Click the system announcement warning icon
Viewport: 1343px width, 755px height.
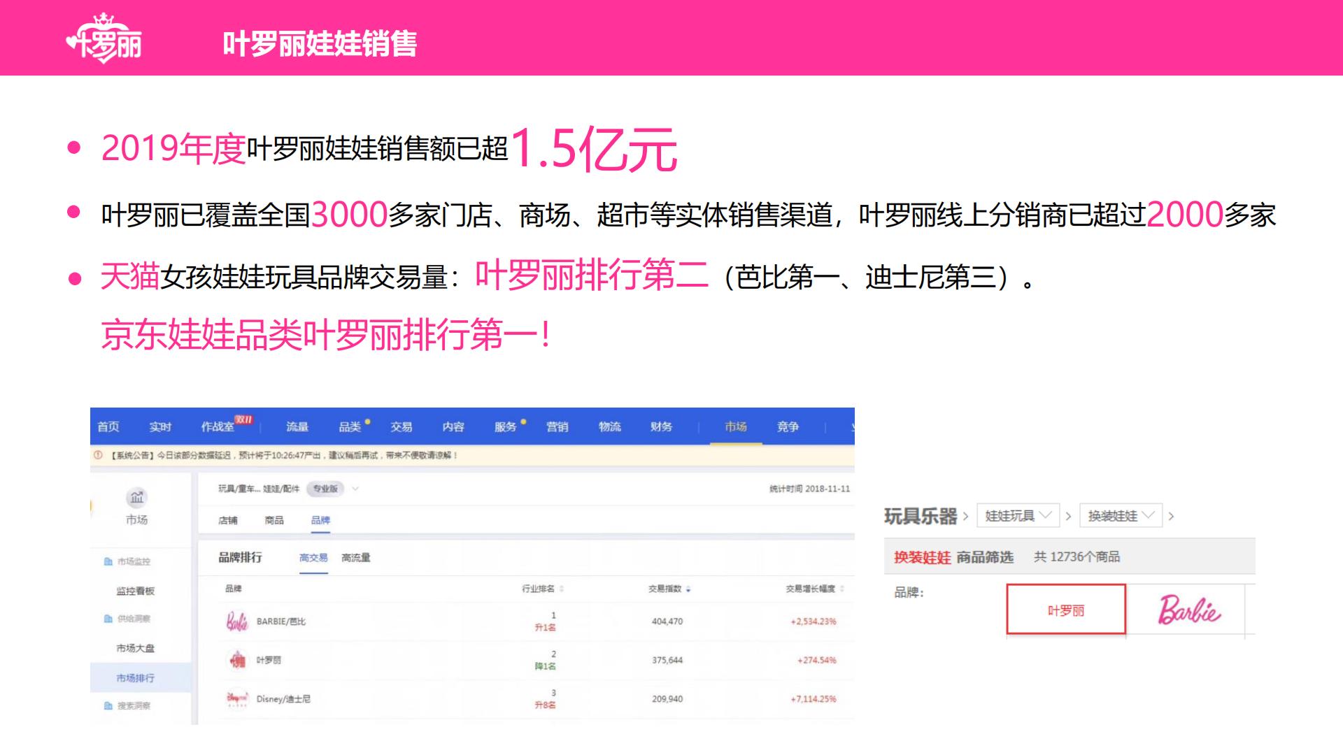click(97, 455)
